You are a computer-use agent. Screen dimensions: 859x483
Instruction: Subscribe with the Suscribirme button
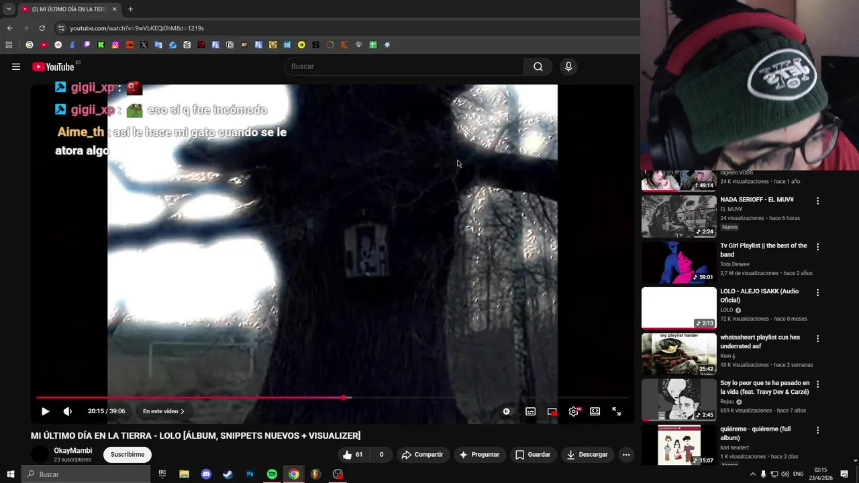128,454
